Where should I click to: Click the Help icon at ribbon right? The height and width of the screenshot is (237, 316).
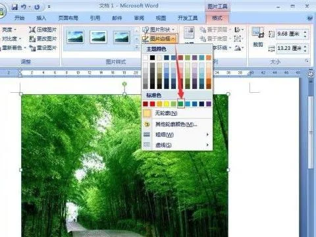pyautogui.click(x=309, y=18)
